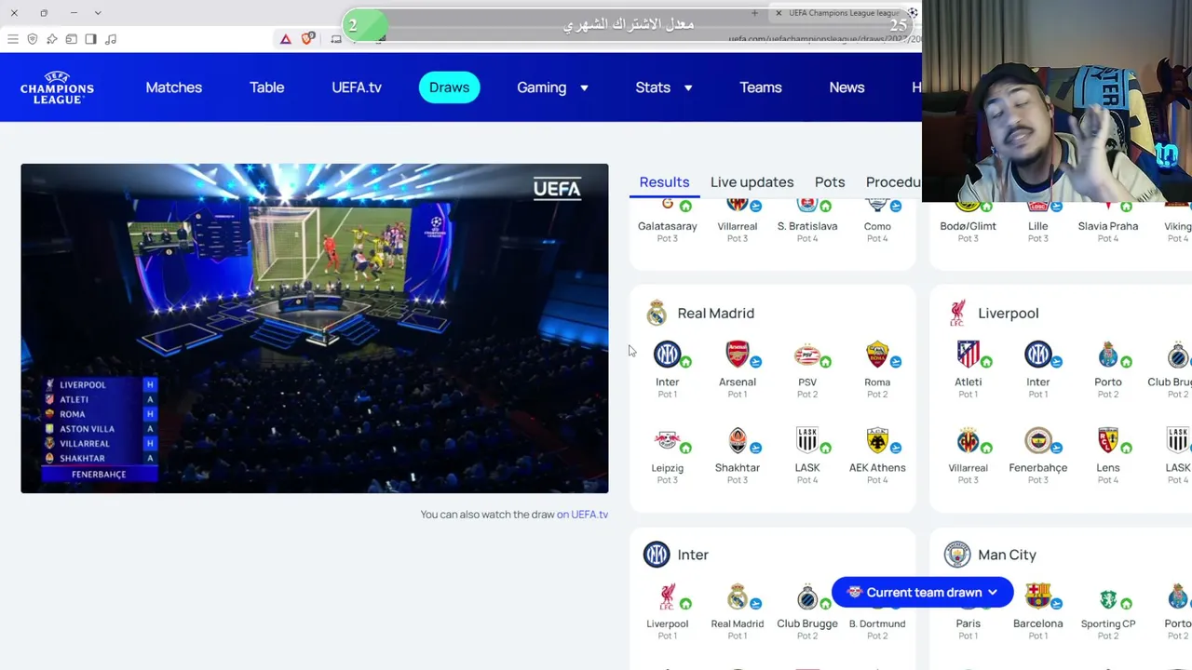Open the shield icon beside the menu

pos(33,39)
